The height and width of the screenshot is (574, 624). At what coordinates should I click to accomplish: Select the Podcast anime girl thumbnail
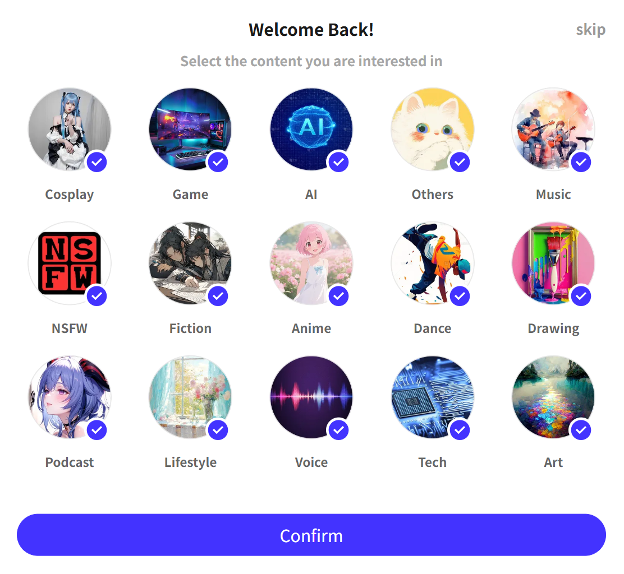click(x=70, y=397)
